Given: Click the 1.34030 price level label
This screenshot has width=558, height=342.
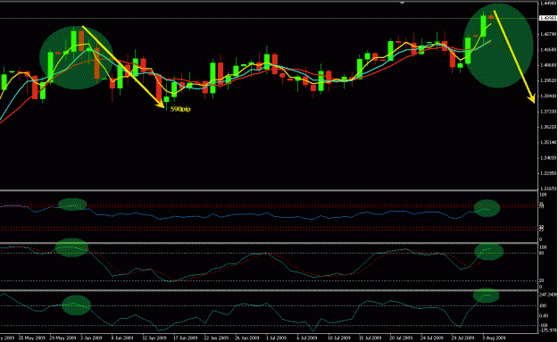Looking at the screenshot, I should click(x=548, y=158).
